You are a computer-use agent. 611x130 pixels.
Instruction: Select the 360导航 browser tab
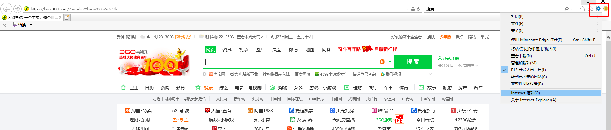[31, 17]
